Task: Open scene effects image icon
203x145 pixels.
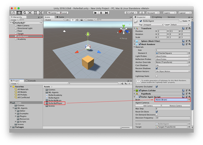Action: [82, 20]
